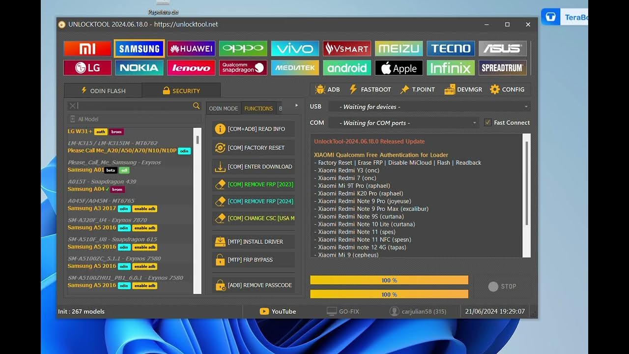629x354 pixels.
Task: Switch to the SECURITY tab
Action: 181,90
